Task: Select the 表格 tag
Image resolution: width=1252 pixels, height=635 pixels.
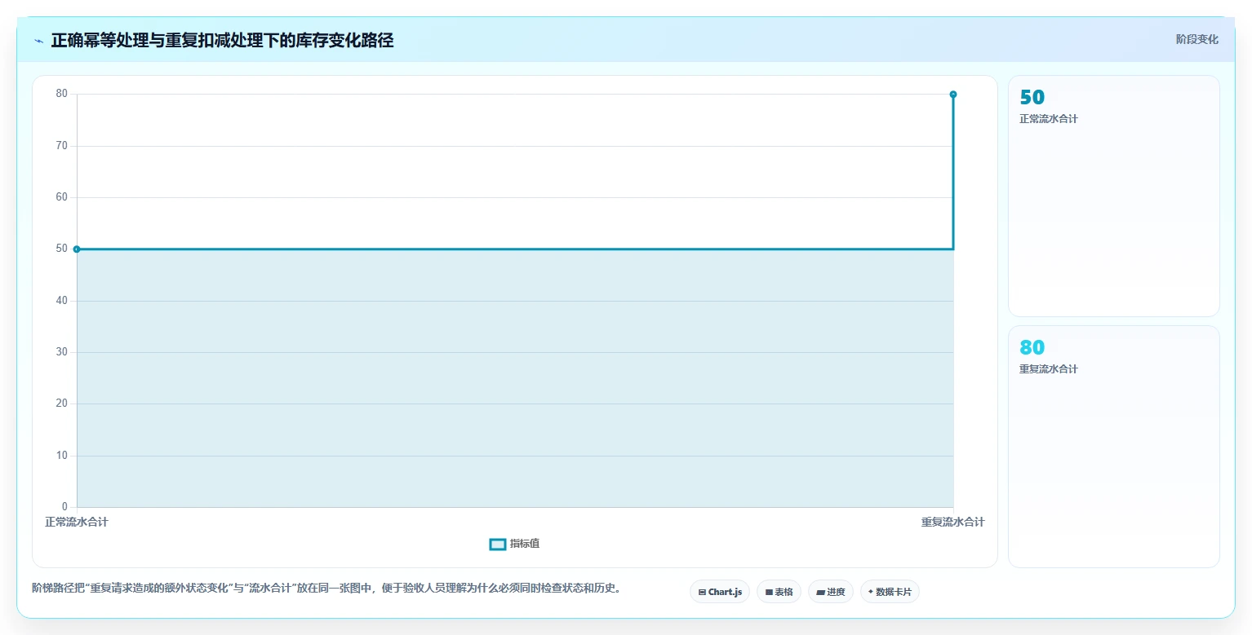Action: click(779, 592)
